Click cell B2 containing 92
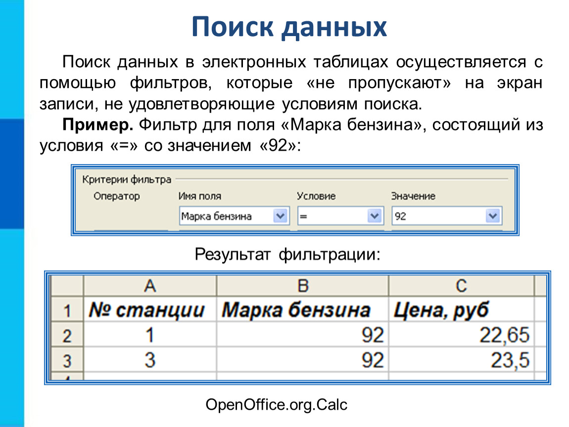The width and height of the screenshot is (569, 427). (x=302, y=335)
